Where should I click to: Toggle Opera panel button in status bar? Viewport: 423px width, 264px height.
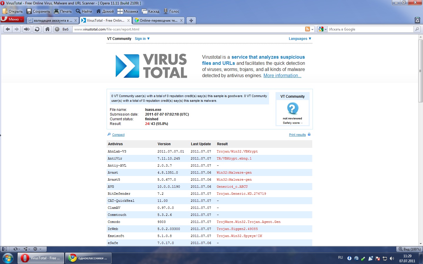pyautogui.click(x=4, y=249)
